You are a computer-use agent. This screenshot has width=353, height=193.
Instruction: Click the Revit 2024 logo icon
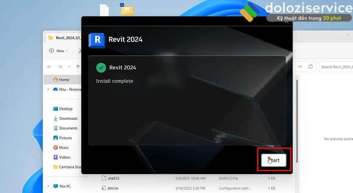point(97,40)
